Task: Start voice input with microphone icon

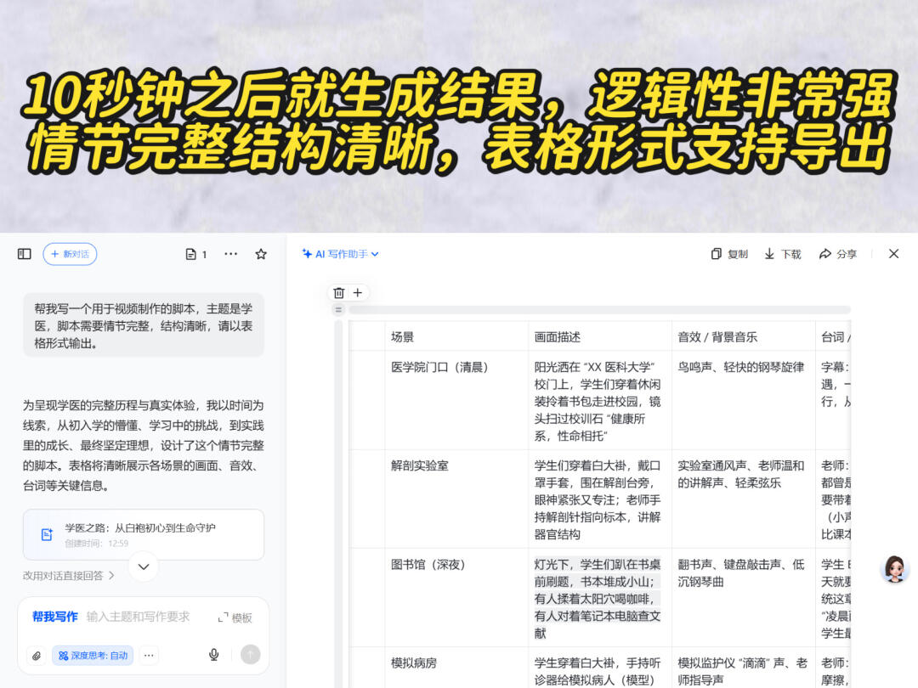Action: 213,655
